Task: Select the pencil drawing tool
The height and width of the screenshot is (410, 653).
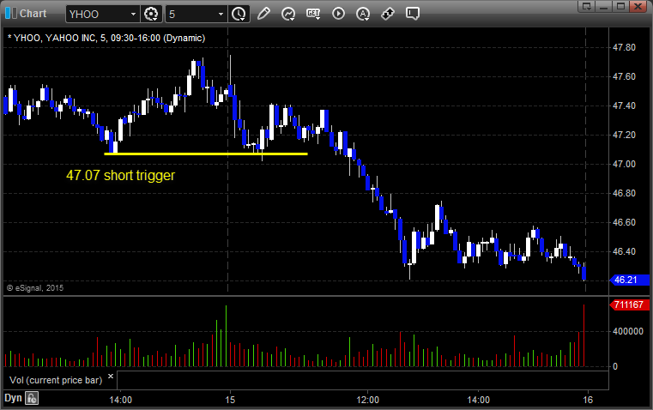Action: [x=263, y=14]
